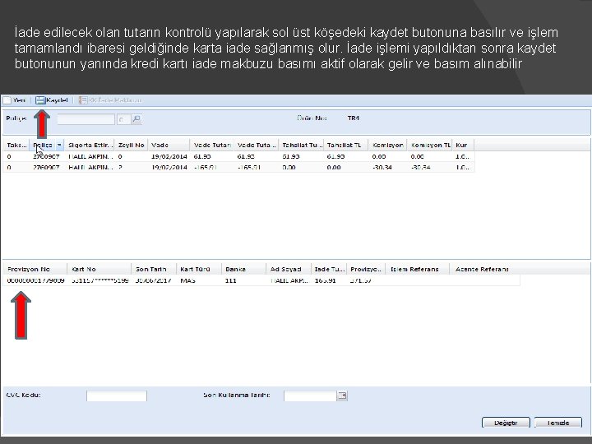Click the Kart No column header
This screenshot has height=444, width=592.
(99, 269)
